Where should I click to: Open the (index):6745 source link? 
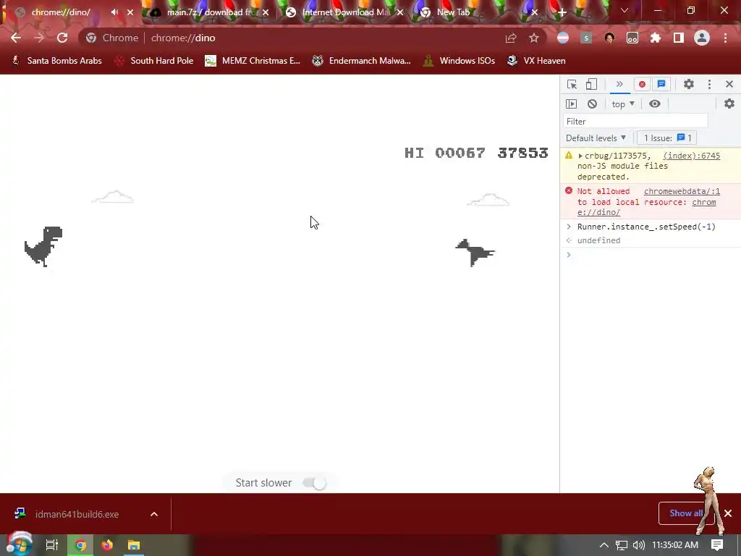691,156
